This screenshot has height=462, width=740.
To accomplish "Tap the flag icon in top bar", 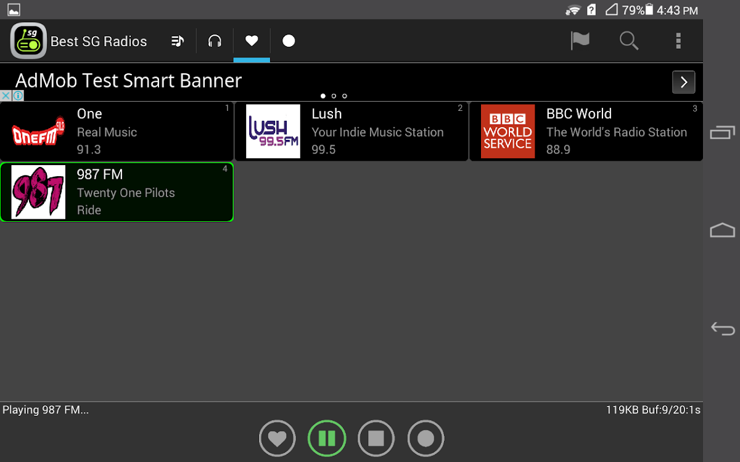I will point(580,41).
